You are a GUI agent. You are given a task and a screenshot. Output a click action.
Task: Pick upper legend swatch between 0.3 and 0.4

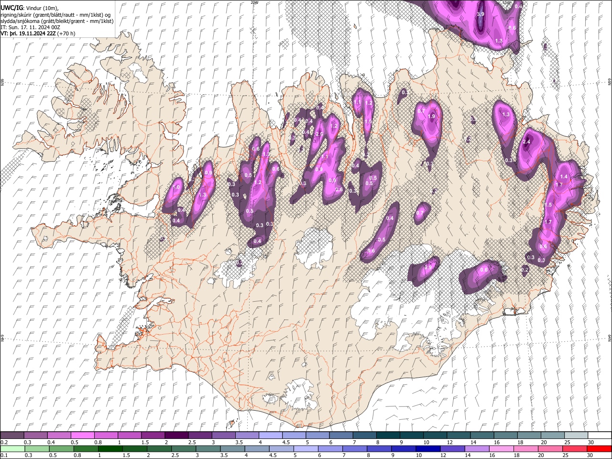click(35, 436)
